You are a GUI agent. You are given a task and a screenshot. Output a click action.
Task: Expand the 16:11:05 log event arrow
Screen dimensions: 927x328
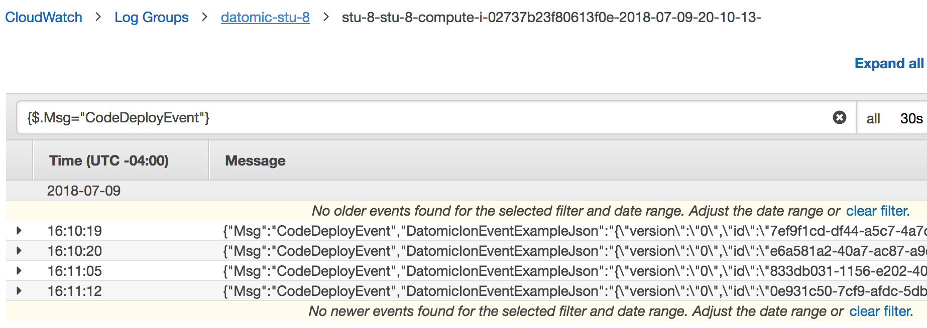[19, 271]
